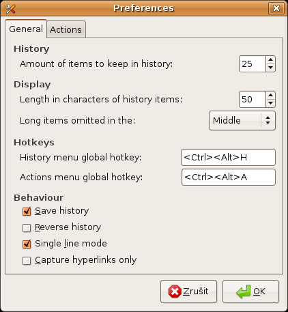
Task: Decrease history item character length with down arrow
Action: pyautogui.click(x=270, y=103)
